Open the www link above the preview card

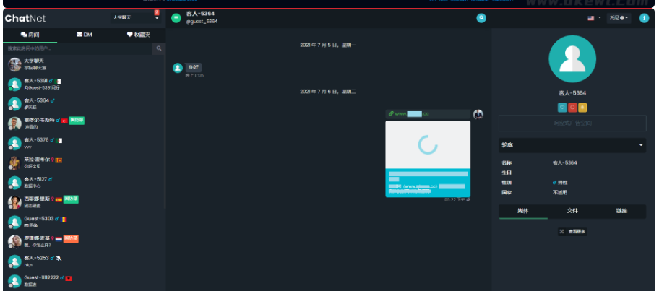coord(409,114)
